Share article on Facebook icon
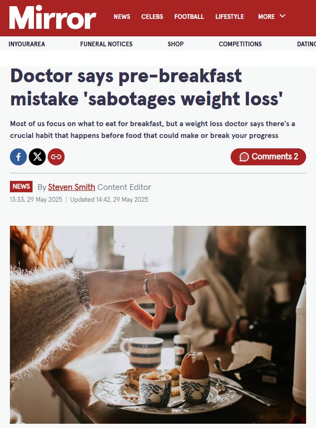Viewport: 316px width, 428px height. click(18, 157)
